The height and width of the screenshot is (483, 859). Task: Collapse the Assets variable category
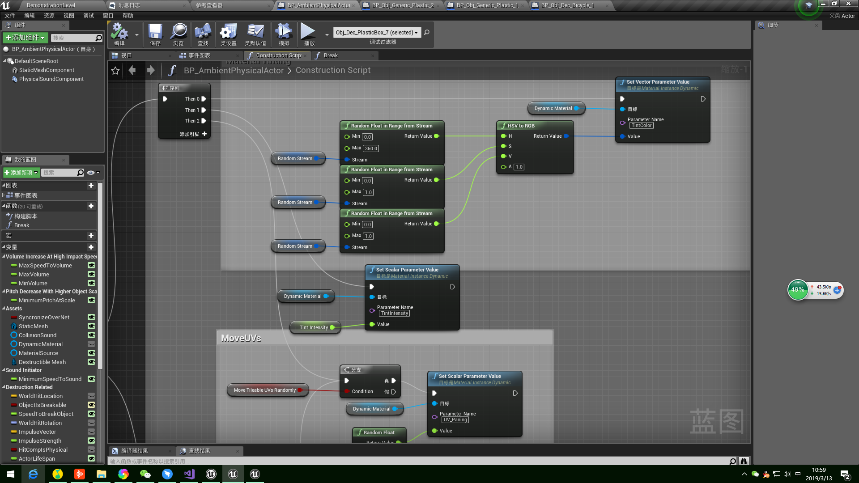coord(4,309)
